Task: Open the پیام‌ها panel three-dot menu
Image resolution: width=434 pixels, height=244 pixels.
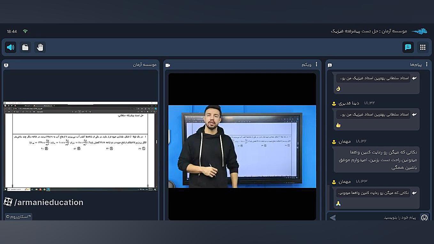Action: coord(426,65)
